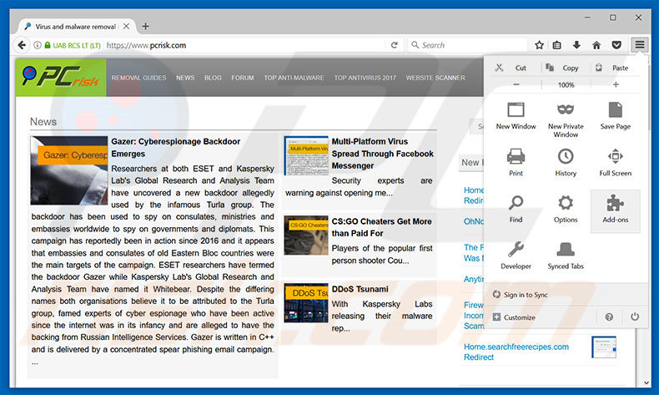Open BLOG site menu item
This screenshot has height=395, width=659.
(213, 78)
